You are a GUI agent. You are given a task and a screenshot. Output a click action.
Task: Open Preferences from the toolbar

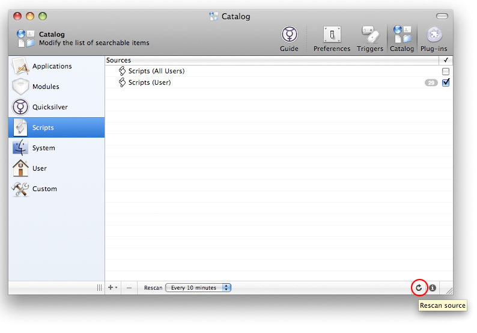[332, 39]
